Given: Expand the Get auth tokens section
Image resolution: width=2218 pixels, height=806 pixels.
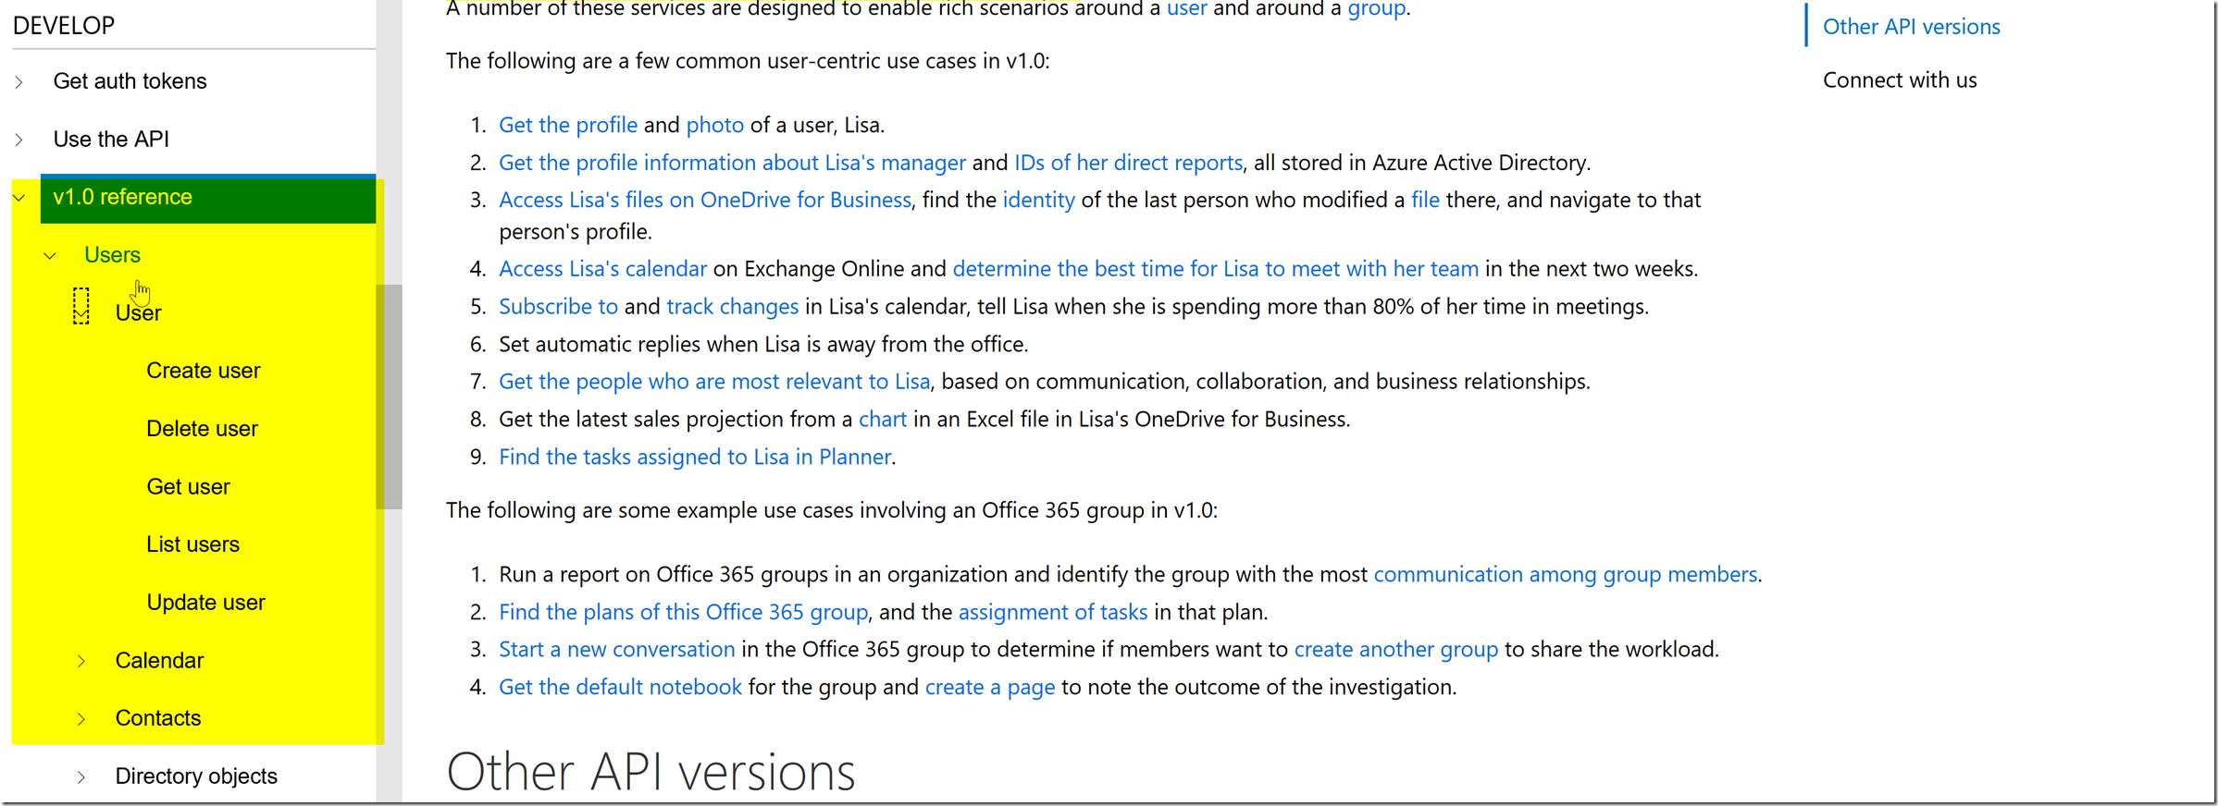Looking at the screenshot, I should [x=19, y=82].
